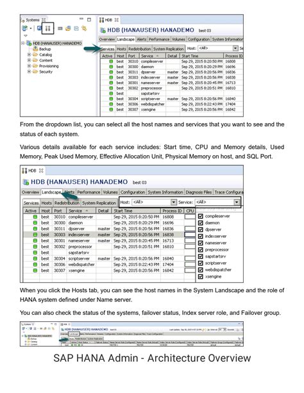Open Add System dropdown arrow in Systems toolbar
304x393 pixels.
tap(31, 29)
